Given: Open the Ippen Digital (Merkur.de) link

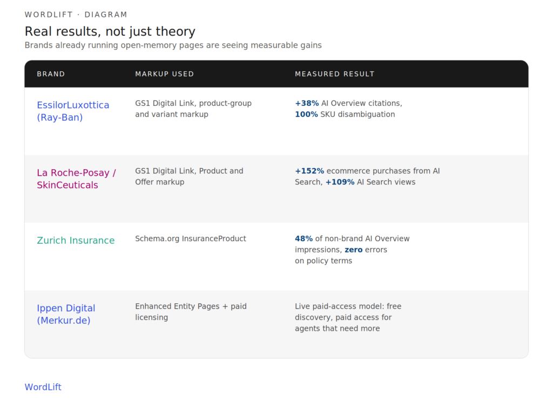Looking at the screenshot, I should (x=66, y=314).
